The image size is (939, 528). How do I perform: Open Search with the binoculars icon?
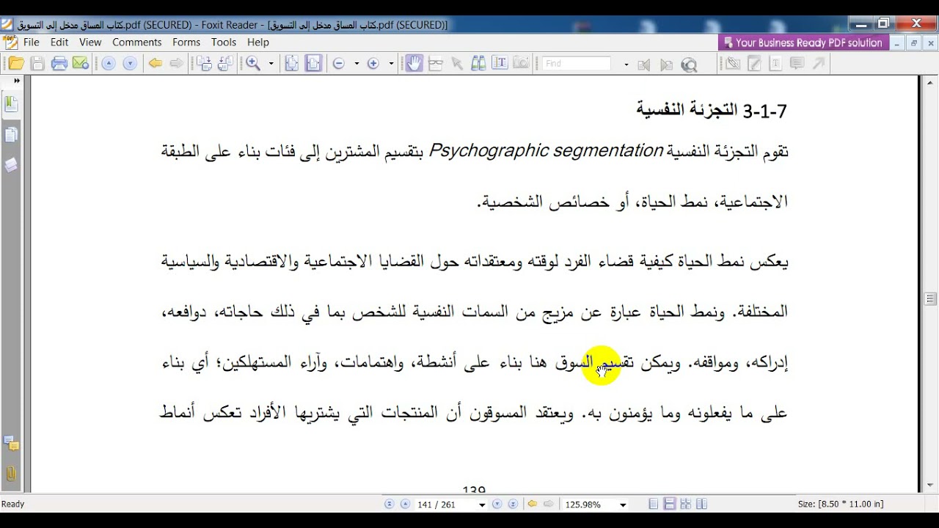478,64
